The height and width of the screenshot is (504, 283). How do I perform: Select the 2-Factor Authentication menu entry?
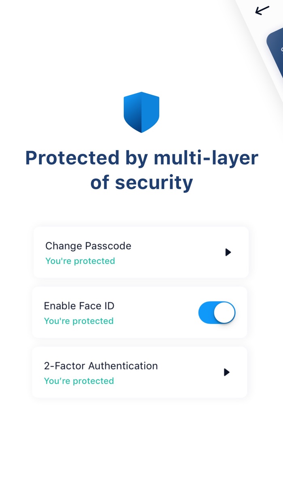(x=101, y=366)
